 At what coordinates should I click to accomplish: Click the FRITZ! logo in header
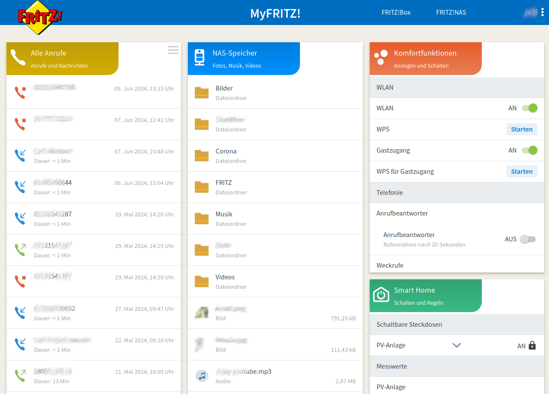click(40, 17)
